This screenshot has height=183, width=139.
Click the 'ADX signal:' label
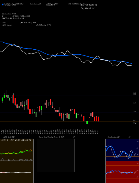pos(7,25)
